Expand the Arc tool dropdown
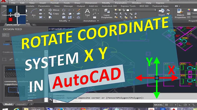The height and width of the screenshot is (110, 197). click(34, 17)
